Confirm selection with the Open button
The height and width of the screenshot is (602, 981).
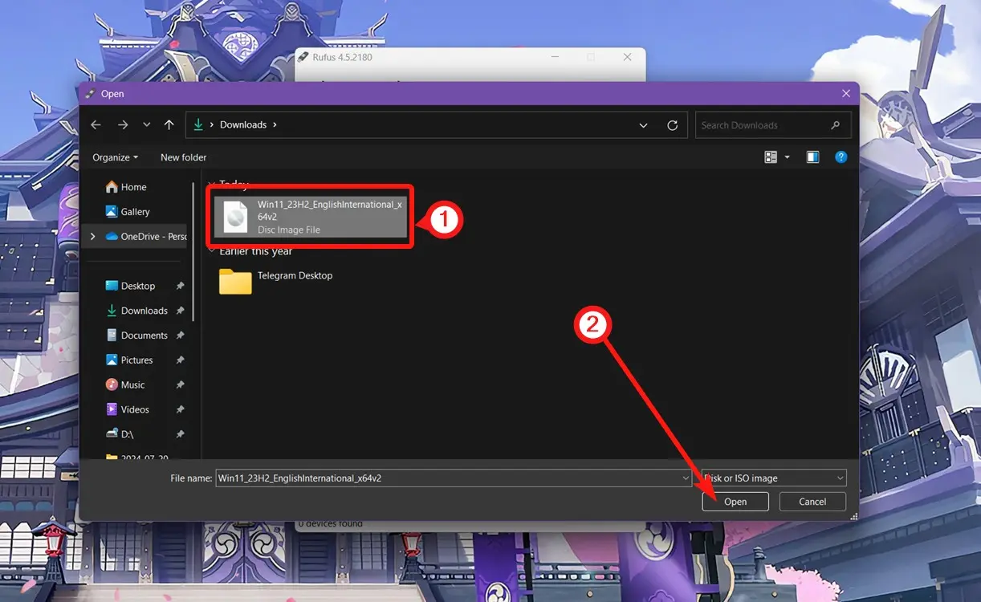coord(735,501)
